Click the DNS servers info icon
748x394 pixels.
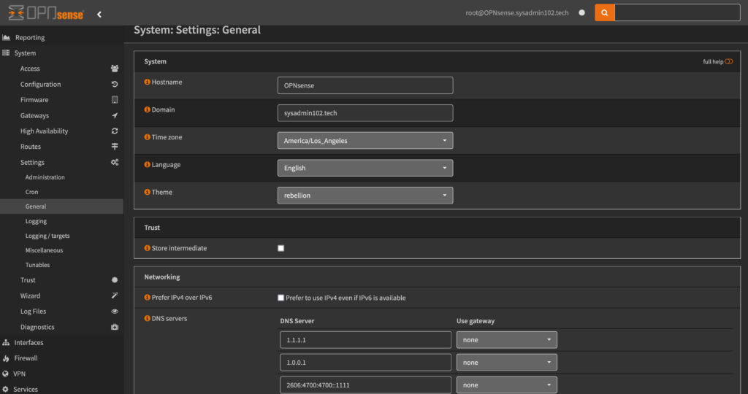point(147,318)
